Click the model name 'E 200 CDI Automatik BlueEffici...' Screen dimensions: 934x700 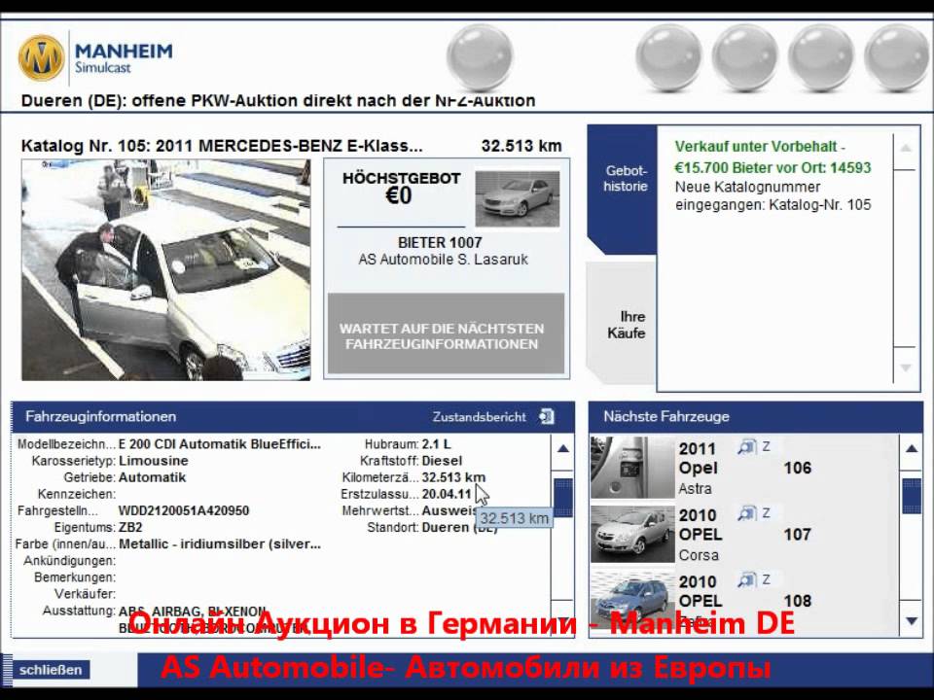[220, 444]
